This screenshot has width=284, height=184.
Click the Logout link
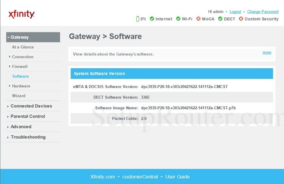[235, 12]
